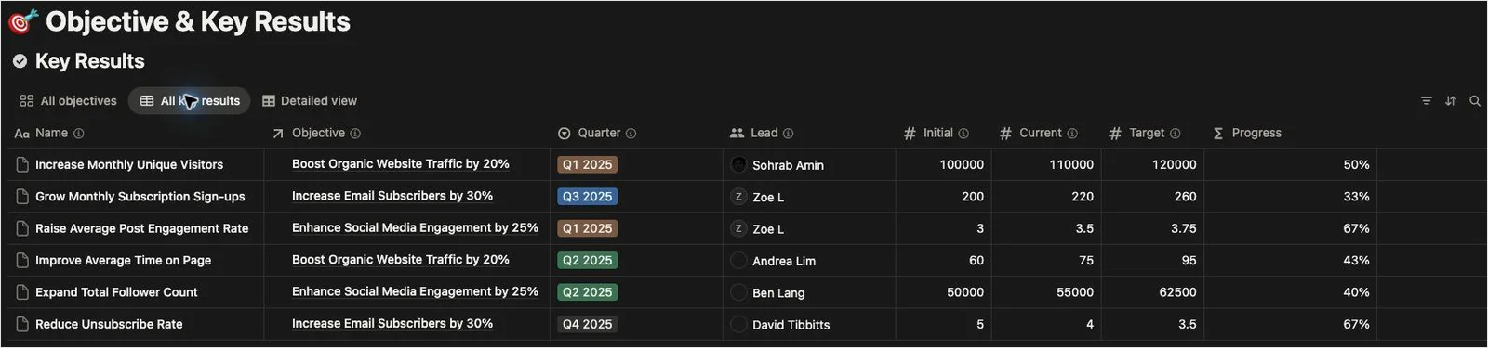
Task: Click Q1 2025 tag in Increase Monthly Unique Visitors row
Action: tap(588, 165)
